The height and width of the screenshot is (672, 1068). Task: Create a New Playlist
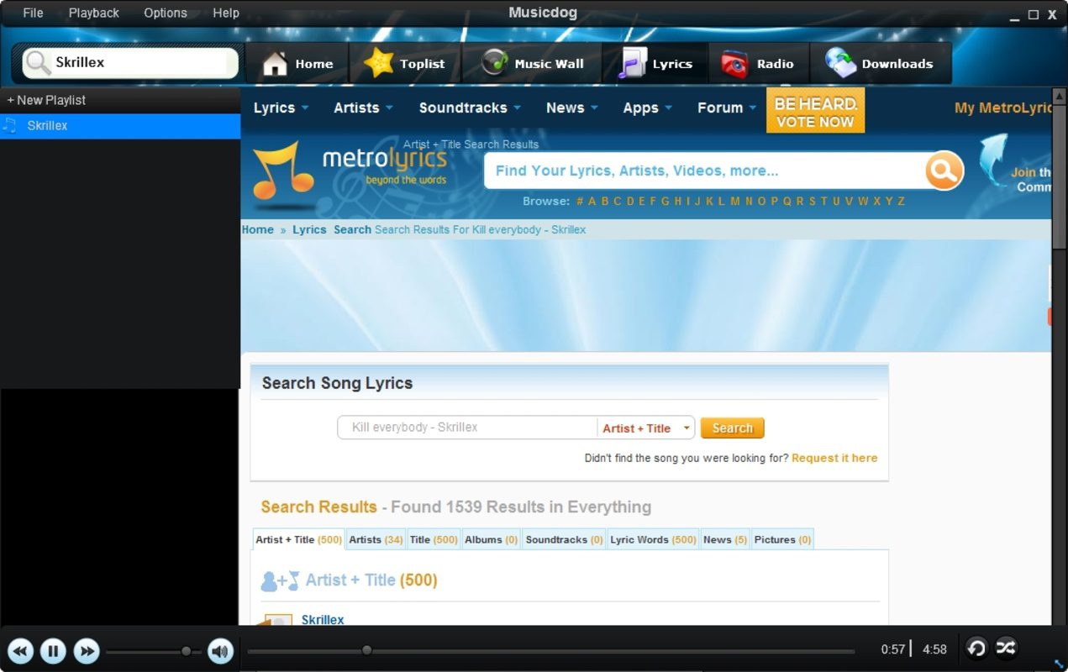coord(46,100)
